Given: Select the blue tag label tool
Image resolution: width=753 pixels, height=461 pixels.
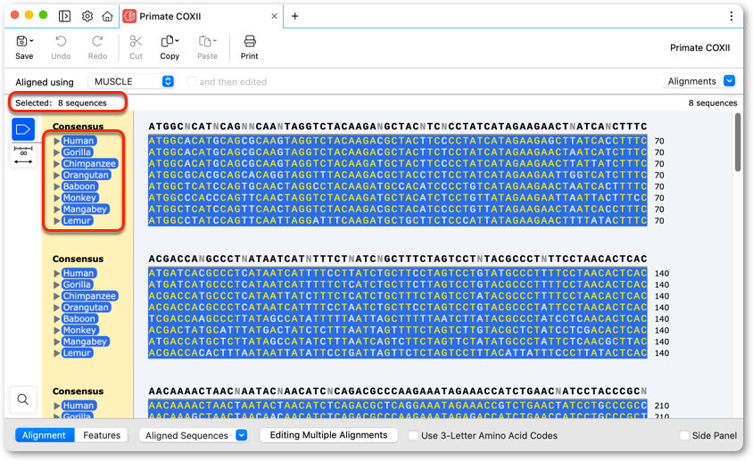Looking at the screenshot, I should pos(23,129).
